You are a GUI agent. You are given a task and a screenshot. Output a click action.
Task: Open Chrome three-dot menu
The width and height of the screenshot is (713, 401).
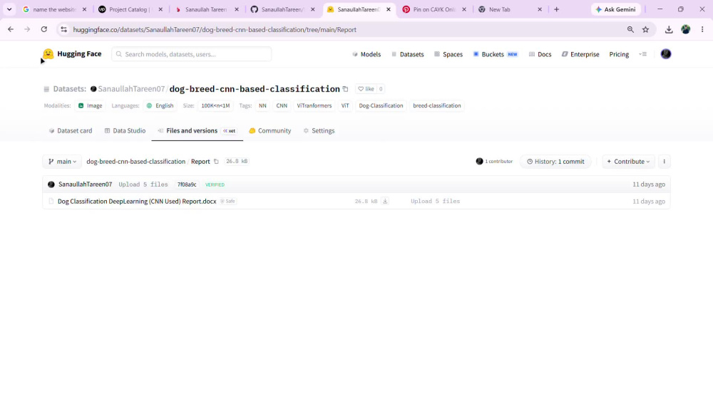pyautogui.click(x=702, y=29)
